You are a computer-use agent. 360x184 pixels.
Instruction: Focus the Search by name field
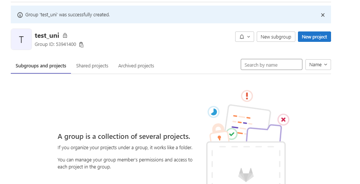[x=271, y=64]
